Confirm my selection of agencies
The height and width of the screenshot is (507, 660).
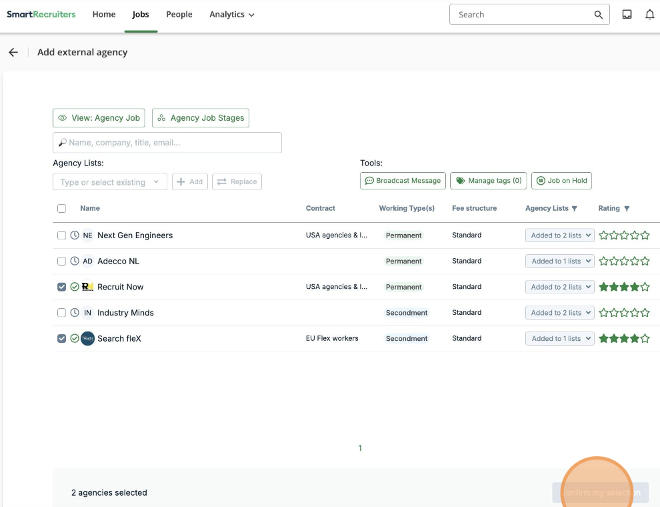click(x=600, y=493)
